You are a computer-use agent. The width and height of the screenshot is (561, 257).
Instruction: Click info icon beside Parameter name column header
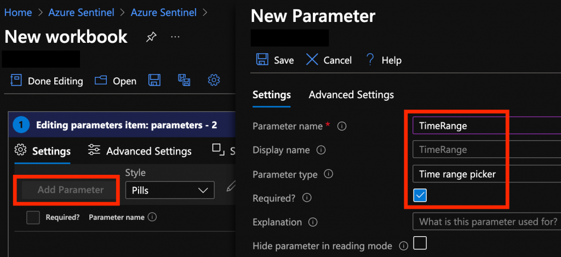(152, 217)
